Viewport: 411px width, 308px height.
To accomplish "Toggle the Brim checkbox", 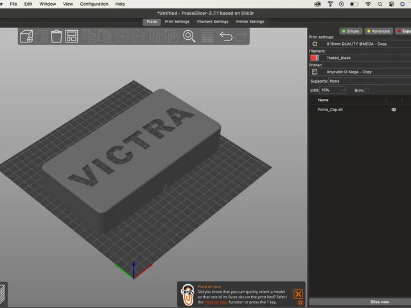I will tap(367, 90).
